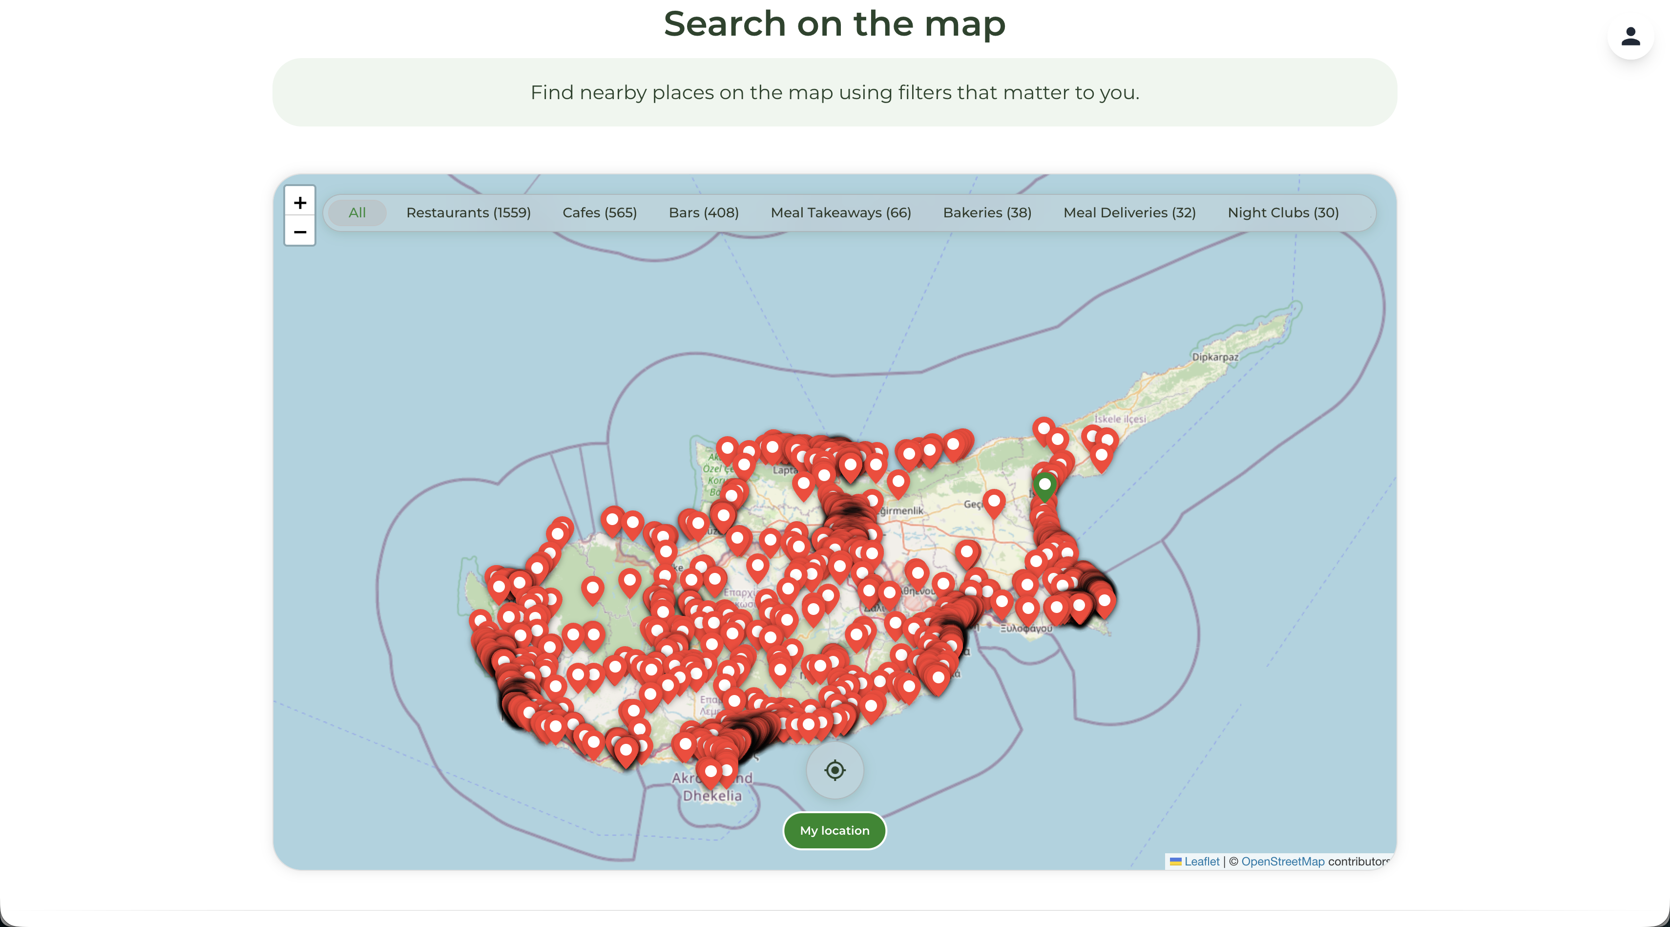
Task: Filter map by Bakeries (38)
Action: [x=987, y=212]
